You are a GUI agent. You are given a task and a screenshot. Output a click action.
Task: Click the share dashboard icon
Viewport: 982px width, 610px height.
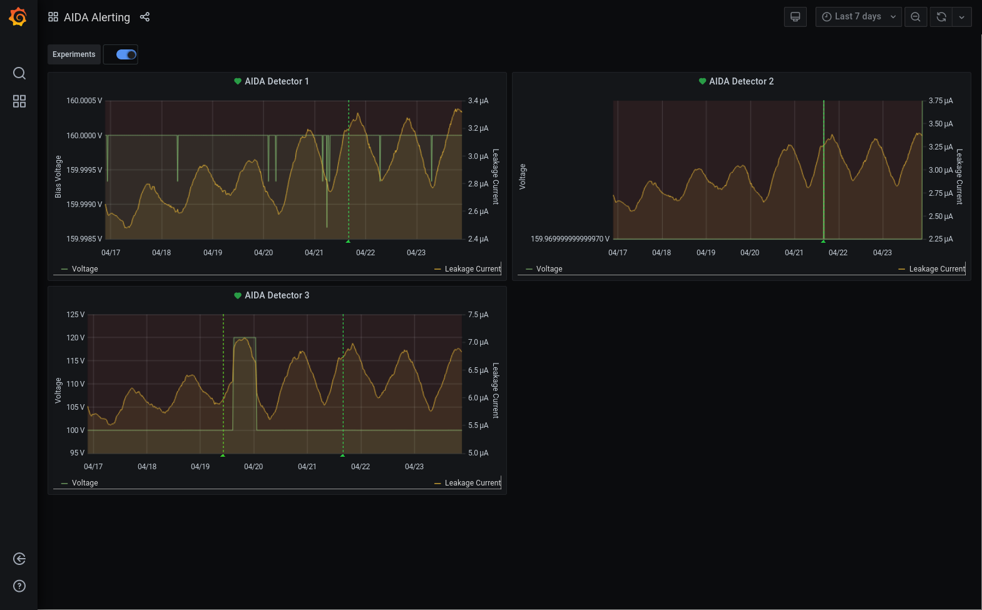click(x=145, y=17)
